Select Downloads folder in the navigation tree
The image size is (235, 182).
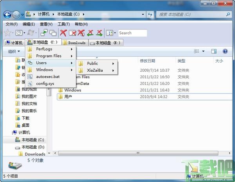[32, 154]
